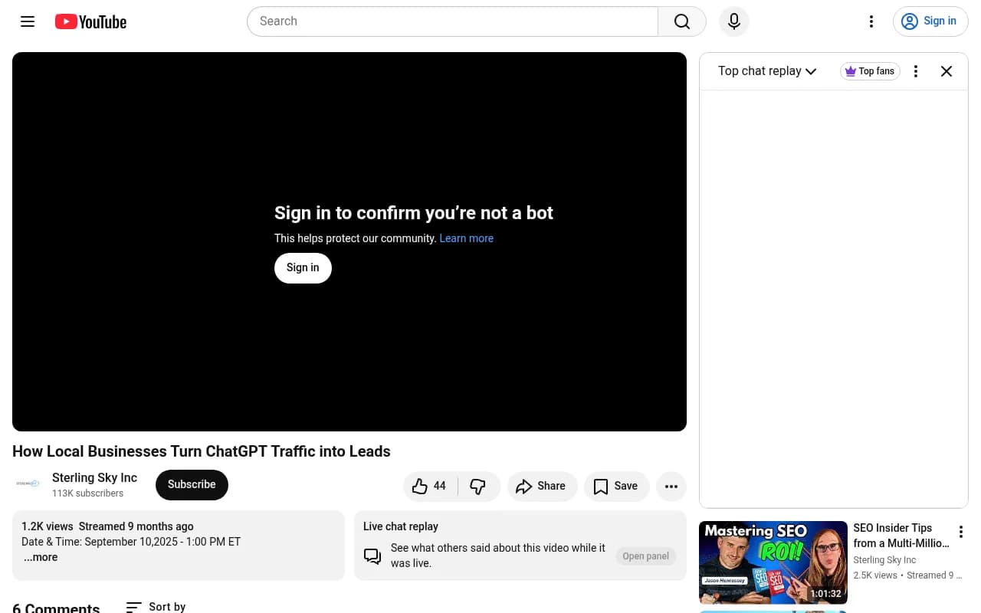Subscribe to Sterling Sky Inc
Image resolution: width=981 pixels, height=613 pixels.
192,485
